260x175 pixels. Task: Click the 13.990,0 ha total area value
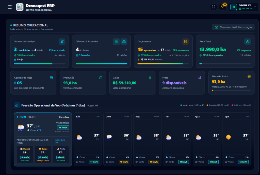[213, 49]
